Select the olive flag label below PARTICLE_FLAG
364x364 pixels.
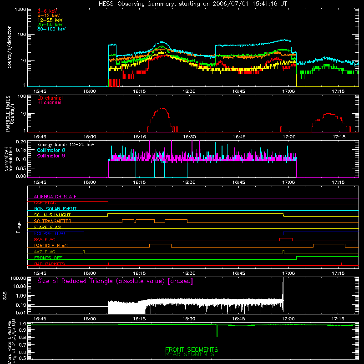point(45,252)
